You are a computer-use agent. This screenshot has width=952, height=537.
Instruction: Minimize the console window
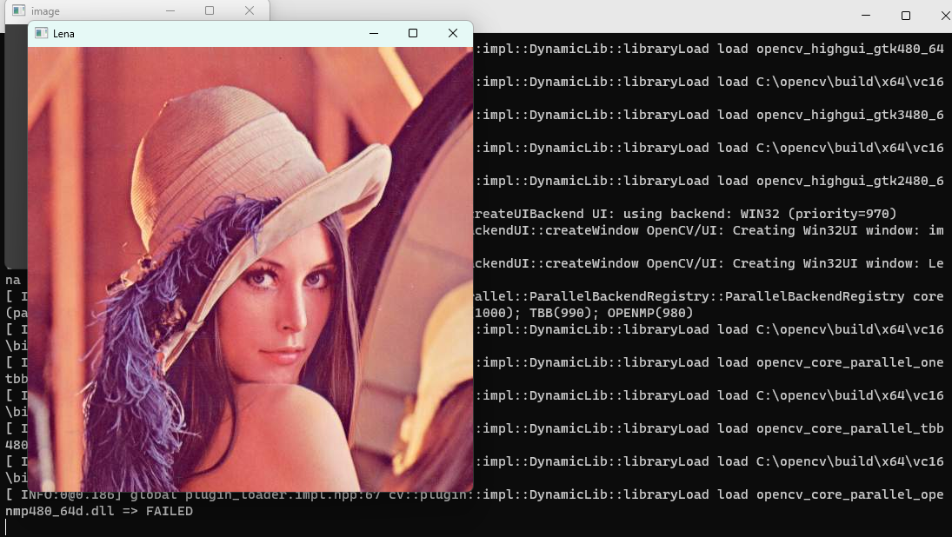click(x=867, y=15)
